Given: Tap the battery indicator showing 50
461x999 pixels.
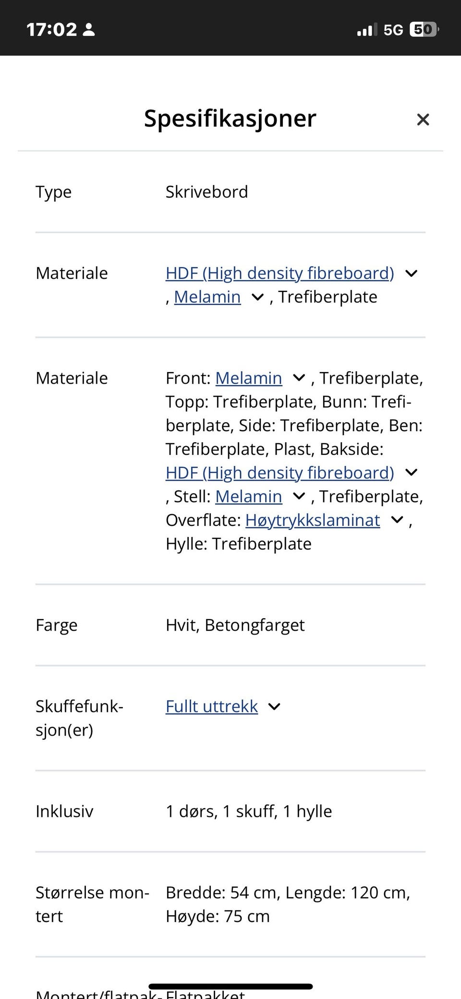Looking at the screenshot, I should (424, 29).
